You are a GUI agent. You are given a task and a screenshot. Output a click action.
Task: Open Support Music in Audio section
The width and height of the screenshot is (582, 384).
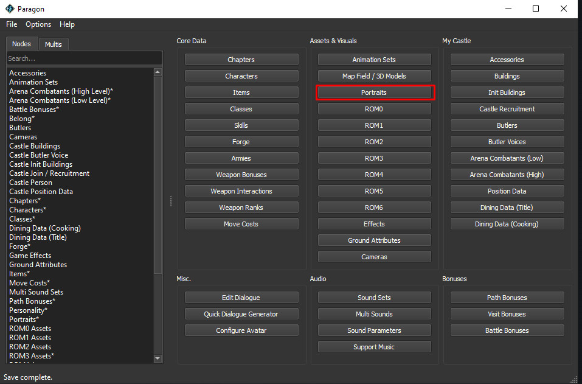pyautogui.click(x=374, y=347)
